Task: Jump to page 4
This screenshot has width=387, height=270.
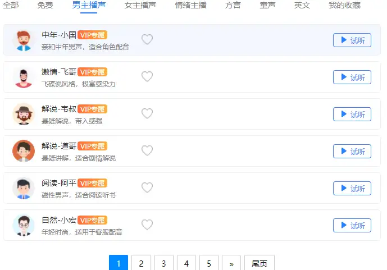Action: [x=186, y=263]
